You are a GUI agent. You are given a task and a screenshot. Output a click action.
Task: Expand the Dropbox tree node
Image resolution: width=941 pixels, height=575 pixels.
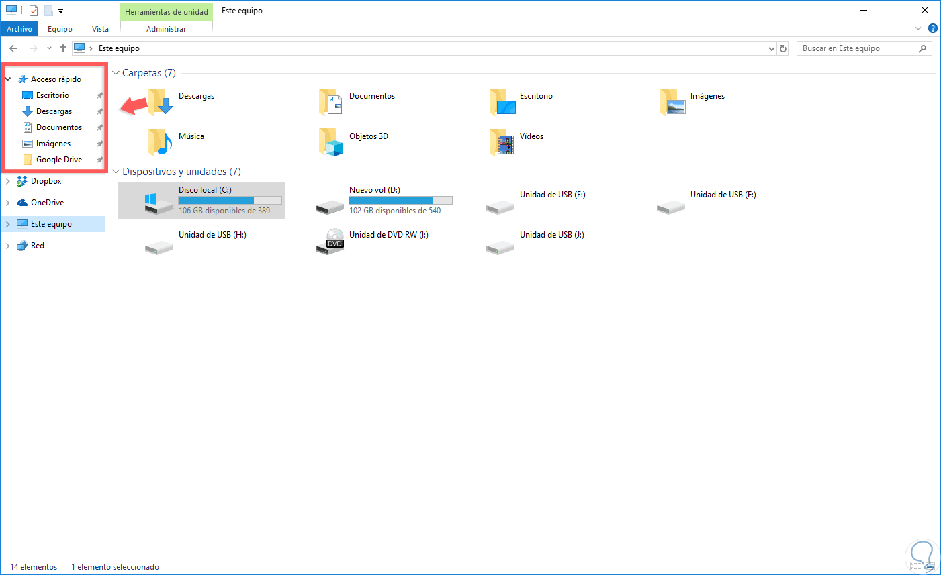8,181
